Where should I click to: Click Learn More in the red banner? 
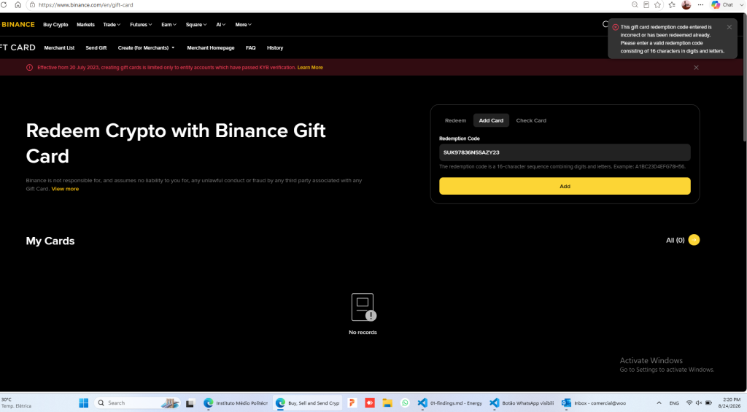tap(310, 68)
